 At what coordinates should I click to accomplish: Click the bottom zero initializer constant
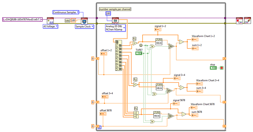click(93, 126)
